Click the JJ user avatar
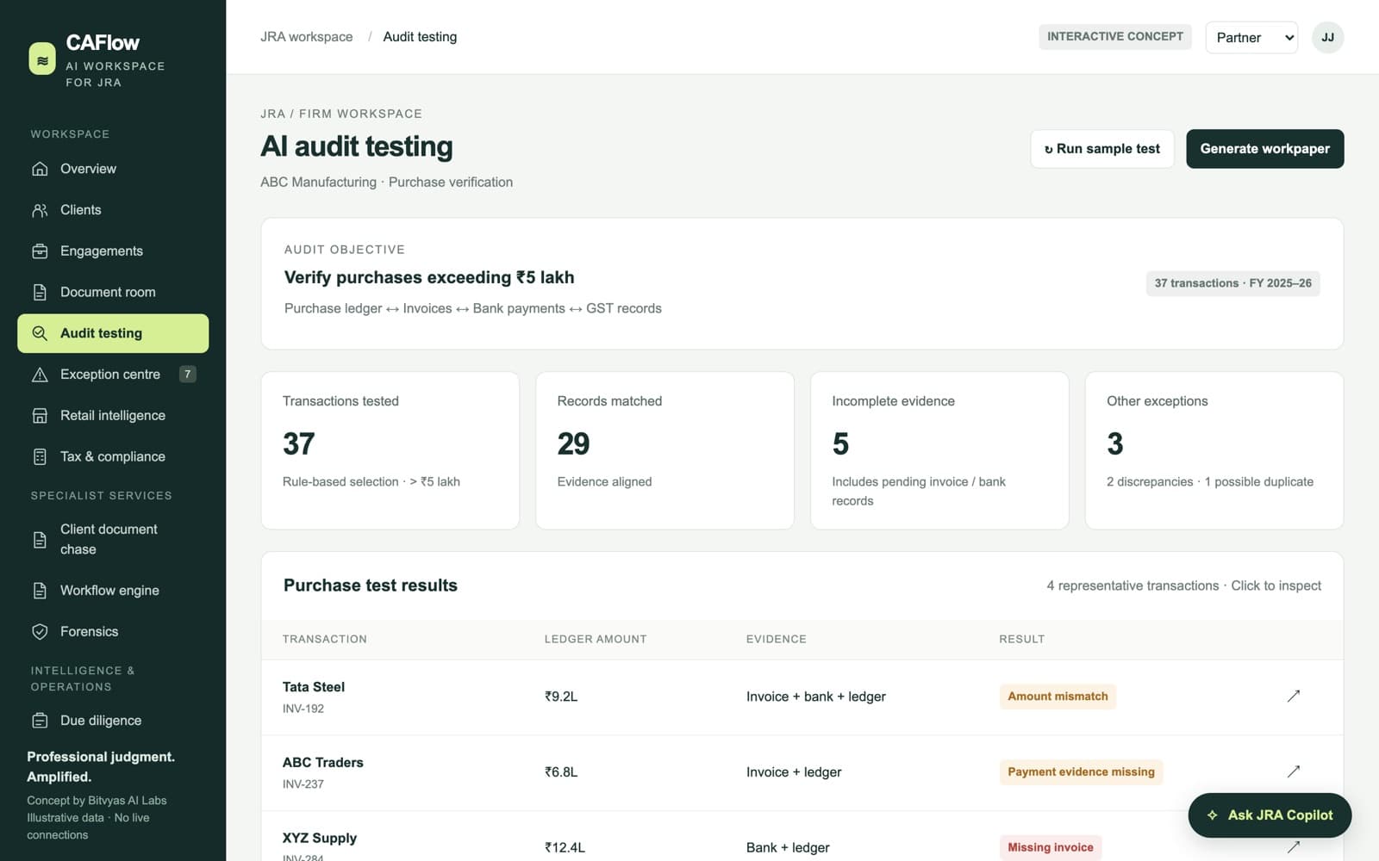The width and height of the screenshot is (1379, 861). pos(1327,37)
